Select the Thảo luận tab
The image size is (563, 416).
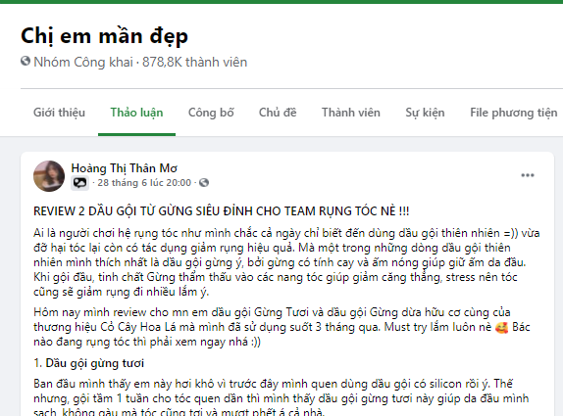tap(136, 113)
